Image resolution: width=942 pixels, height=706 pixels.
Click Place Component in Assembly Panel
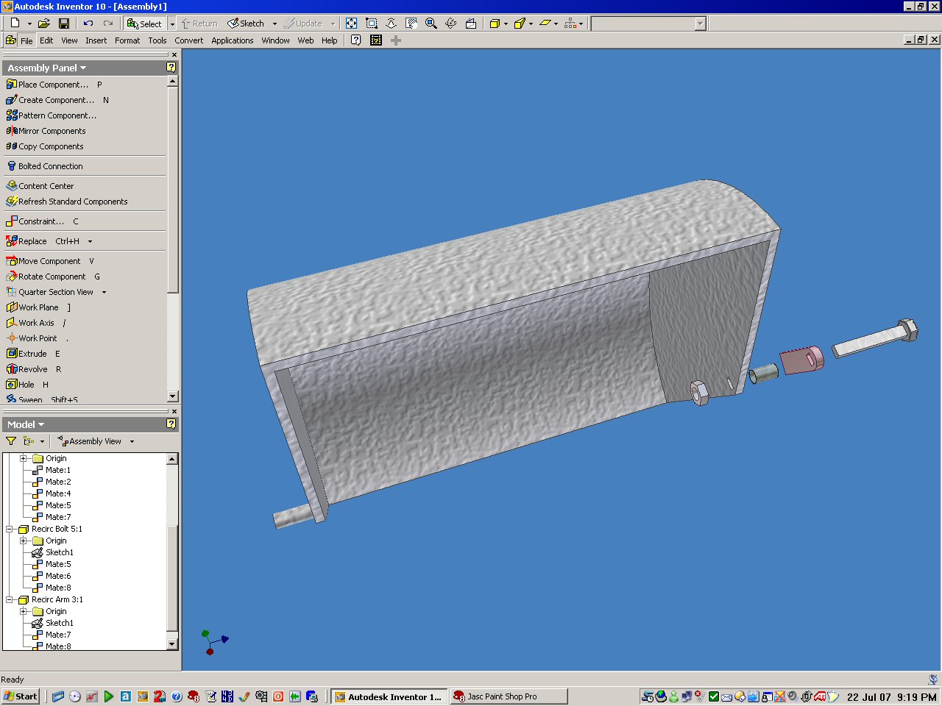tap(52, 85)
